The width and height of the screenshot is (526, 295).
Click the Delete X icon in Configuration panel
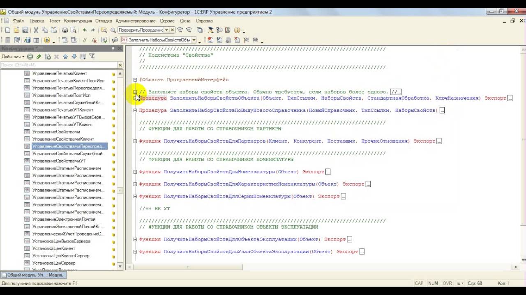click(56, 57)
